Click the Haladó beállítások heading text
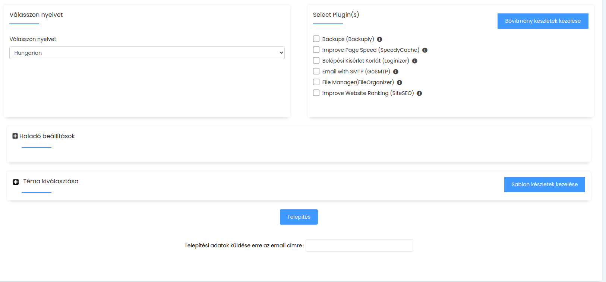The height and width of the screenshot is (282, 606). (x=47, y=136)
